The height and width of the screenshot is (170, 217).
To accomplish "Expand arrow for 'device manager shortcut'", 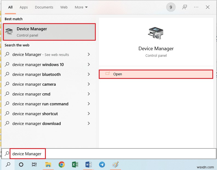I will tap(89, 114).
